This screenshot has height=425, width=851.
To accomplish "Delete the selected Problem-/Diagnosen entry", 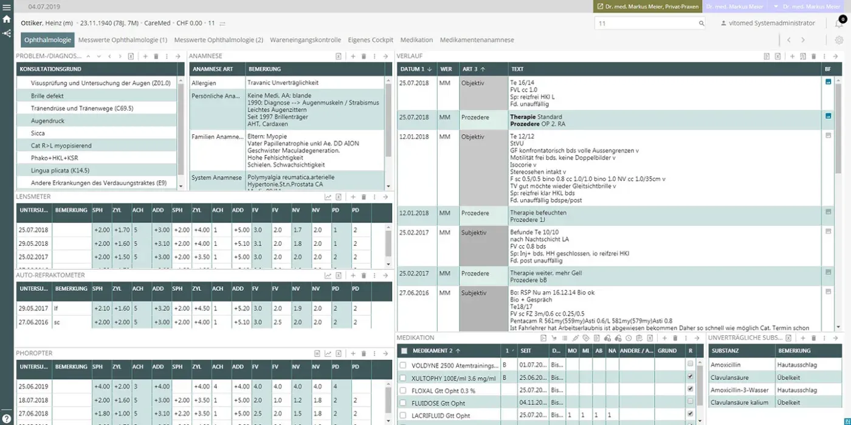I will 156,56.
